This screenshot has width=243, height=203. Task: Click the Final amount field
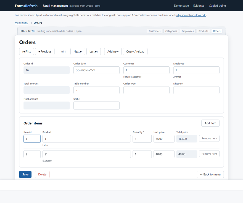[x=46, y=106]
